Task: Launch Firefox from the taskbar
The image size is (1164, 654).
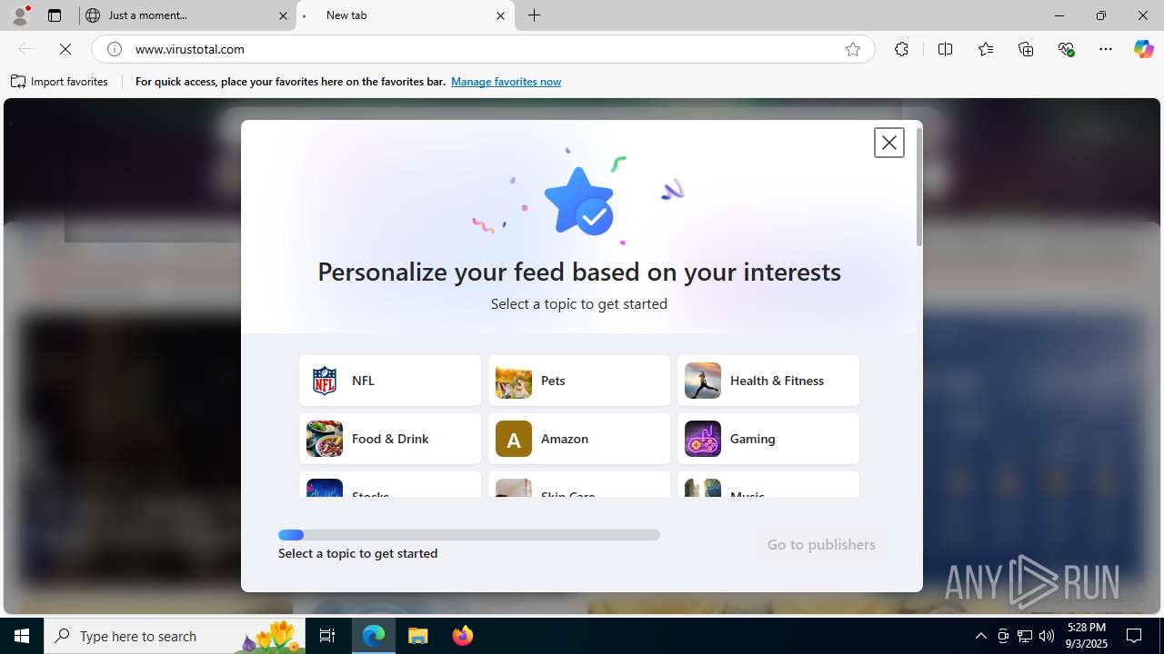Action: 463,636
